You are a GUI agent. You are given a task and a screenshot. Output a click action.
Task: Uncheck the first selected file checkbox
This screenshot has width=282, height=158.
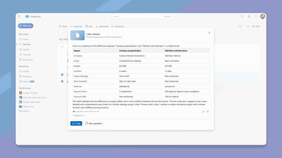click(62, 75)
